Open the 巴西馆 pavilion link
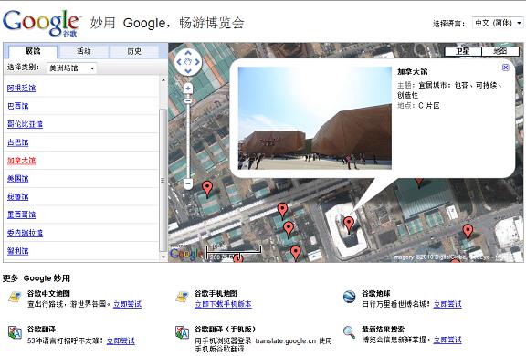This screenshot has height=356, width=526. coord(17,106)
